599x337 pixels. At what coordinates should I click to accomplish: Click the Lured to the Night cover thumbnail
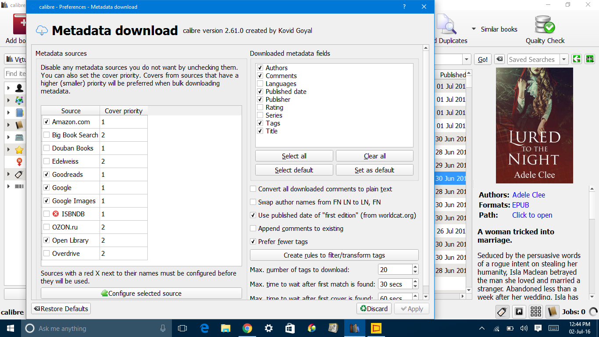tap(535, 125)
